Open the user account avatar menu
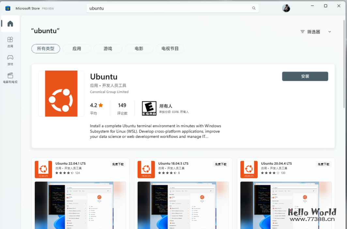This screenshot has width=347, height=229. tap(286, 8)
